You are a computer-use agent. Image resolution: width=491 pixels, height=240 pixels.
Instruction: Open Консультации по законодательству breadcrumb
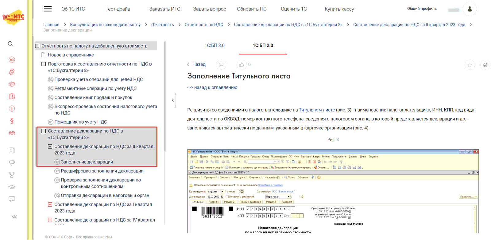[105, 25]
